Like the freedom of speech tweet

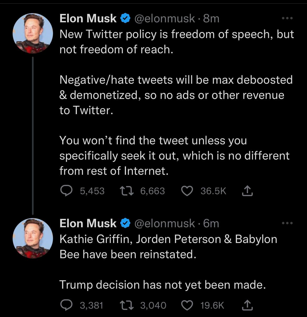187,191
